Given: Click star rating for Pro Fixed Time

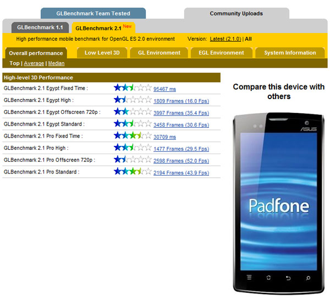Looking at the screenshot, I should tap(133, 135).
